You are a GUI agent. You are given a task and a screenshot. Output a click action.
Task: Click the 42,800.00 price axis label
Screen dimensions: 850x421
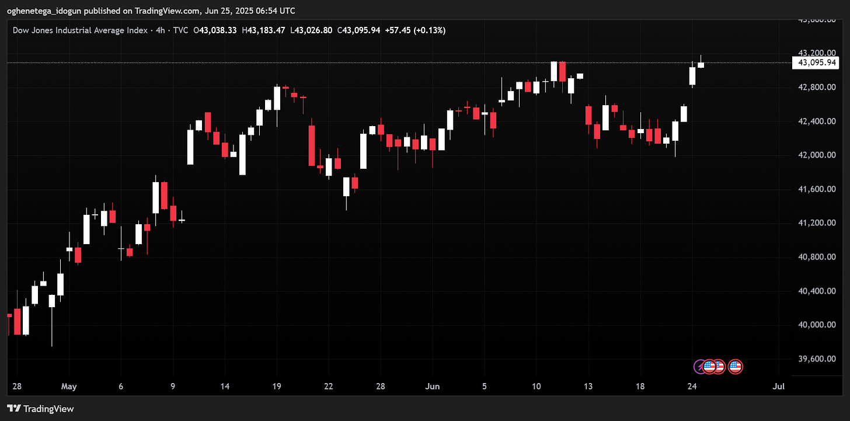(x=817, y=87)
